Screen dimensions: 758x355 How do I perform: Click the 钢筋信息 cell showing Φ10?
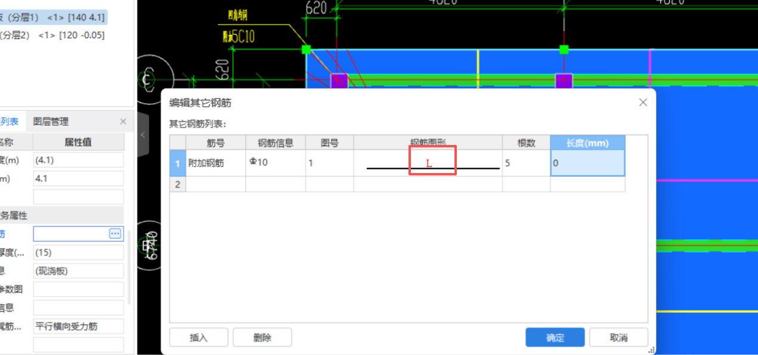point(276,163)
